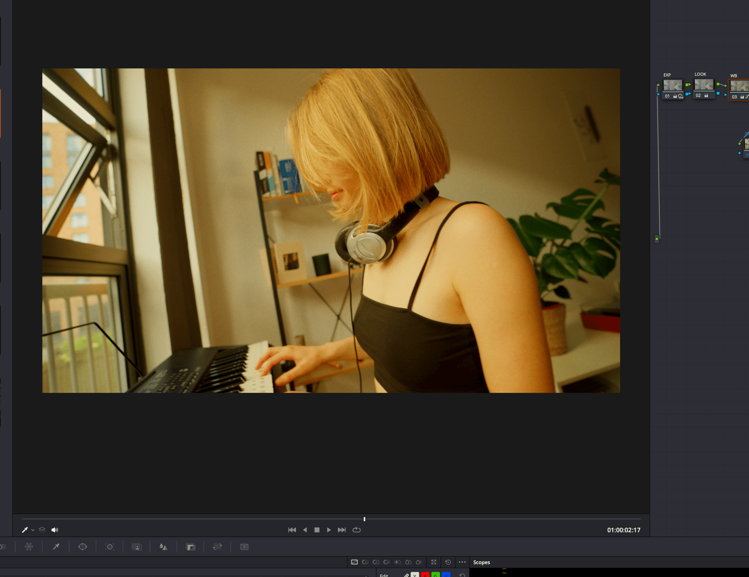Stop playback
Screen dimensions: 749x577
[x=317, y=530]
